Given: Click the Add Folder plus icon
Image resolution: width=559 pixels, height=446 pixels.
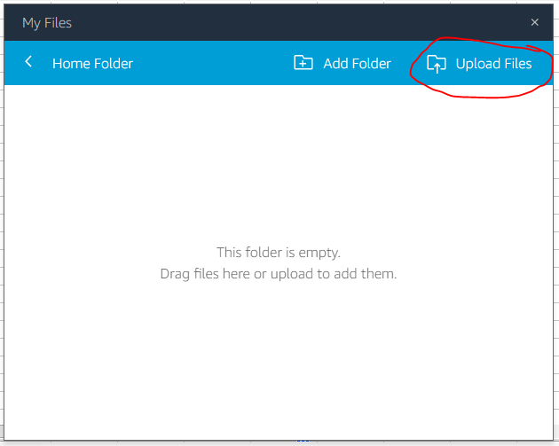Looking at the screenshot, I should [303, 64].
